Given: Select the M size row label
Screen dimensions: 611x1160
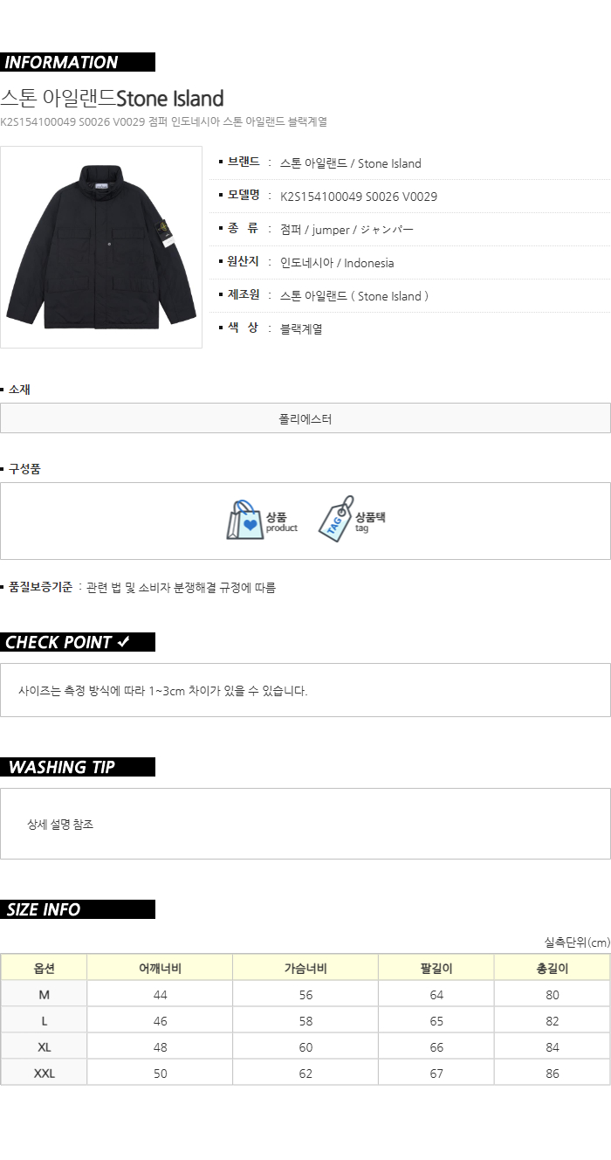Looking at the screenshot, I should 45,994.
